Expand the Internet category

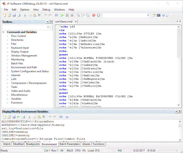(x=8, y=75)
